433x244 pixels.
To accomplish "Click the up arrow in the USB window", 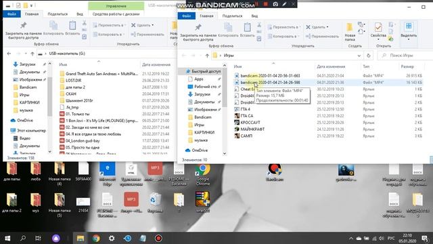I will coord(32,54).
